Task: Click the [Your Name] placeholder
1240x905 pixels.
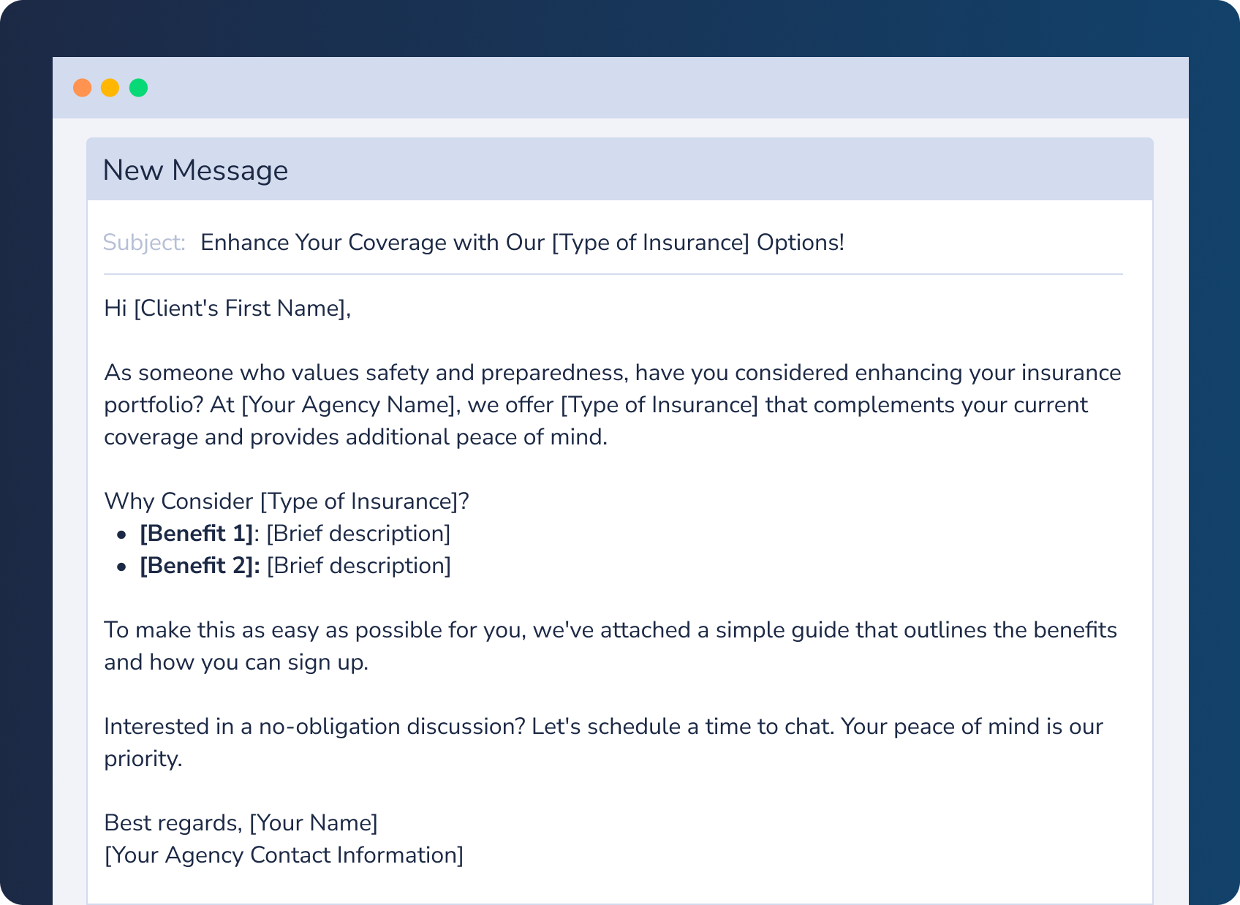Action: point(314,823)
